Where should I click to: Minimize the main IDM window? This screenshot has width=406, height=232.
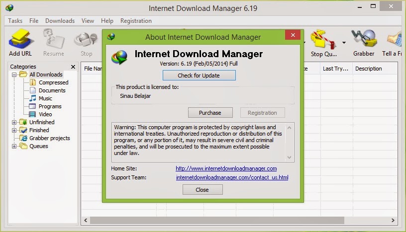pos(360,7)
